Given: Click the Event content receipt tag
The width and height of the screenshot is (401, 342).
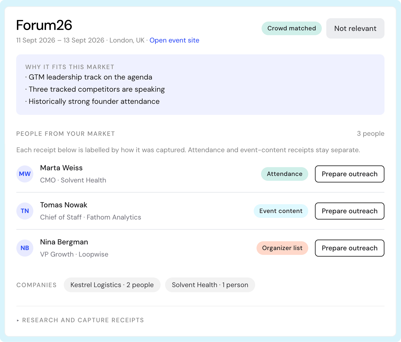Looking at the screenshot, I should [281, 211].
